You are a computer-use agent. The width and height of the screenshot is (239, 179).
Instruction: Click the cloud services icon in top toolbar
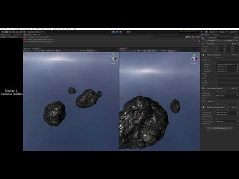206,32
